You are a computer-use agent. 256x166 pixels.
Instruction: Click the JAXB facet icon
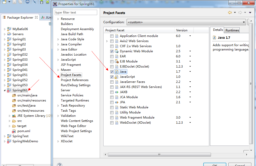117,92
